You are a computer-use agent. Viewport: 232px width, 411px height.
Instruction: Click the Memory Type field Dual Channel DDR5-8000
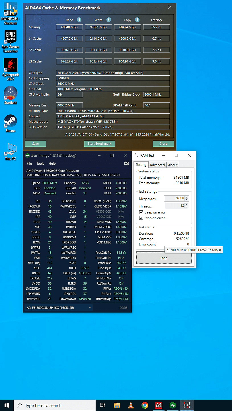coord(113,111)
